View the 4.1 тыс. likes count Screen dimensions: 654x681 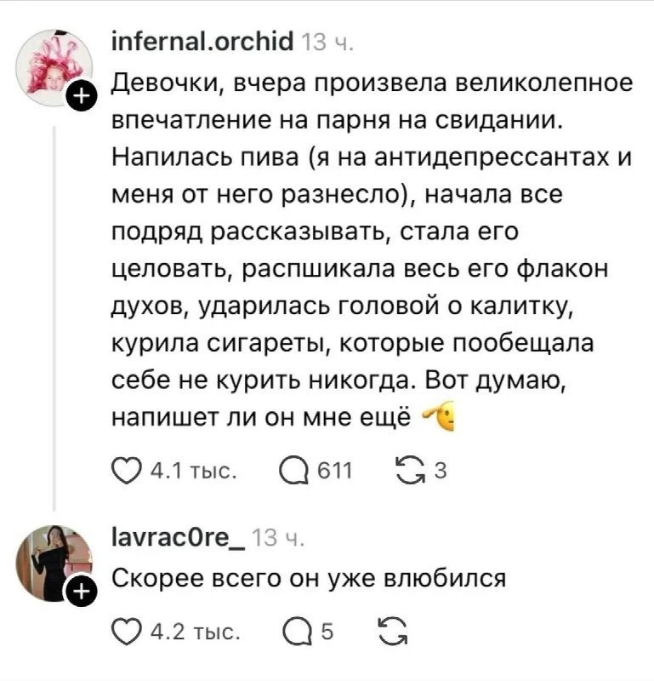point(193,472)
